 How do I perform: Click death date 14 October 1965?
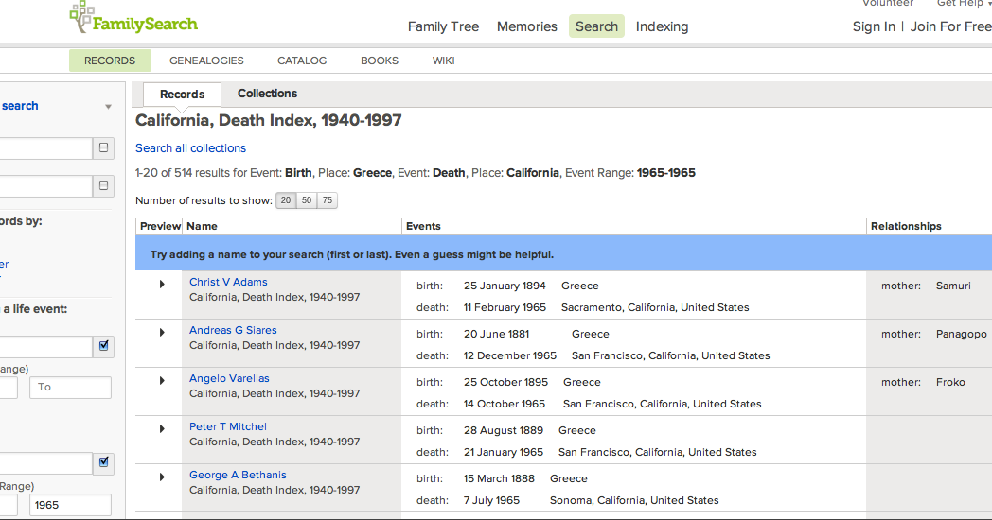point(505,404)
